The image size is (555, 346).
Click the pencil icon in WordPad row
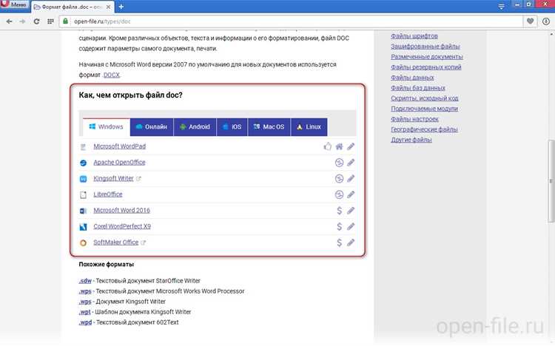[351, 146]
